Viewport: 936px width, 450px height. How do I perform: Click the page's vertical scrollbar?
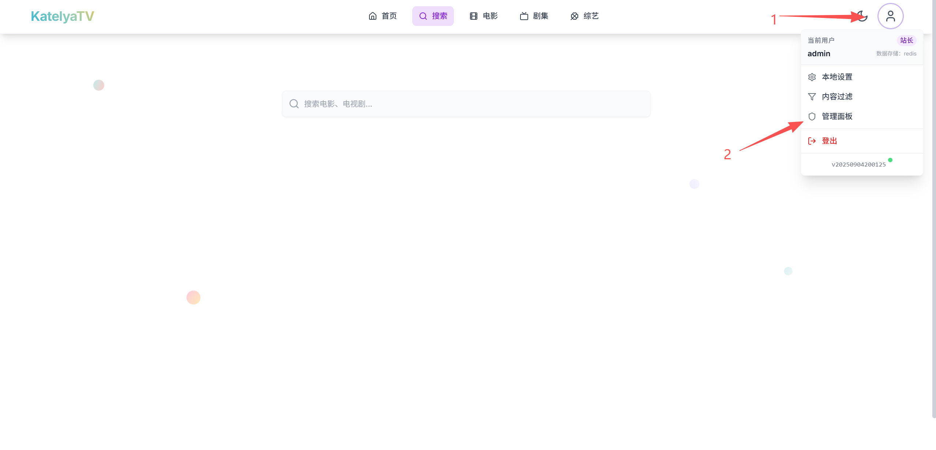click(934, 208)
